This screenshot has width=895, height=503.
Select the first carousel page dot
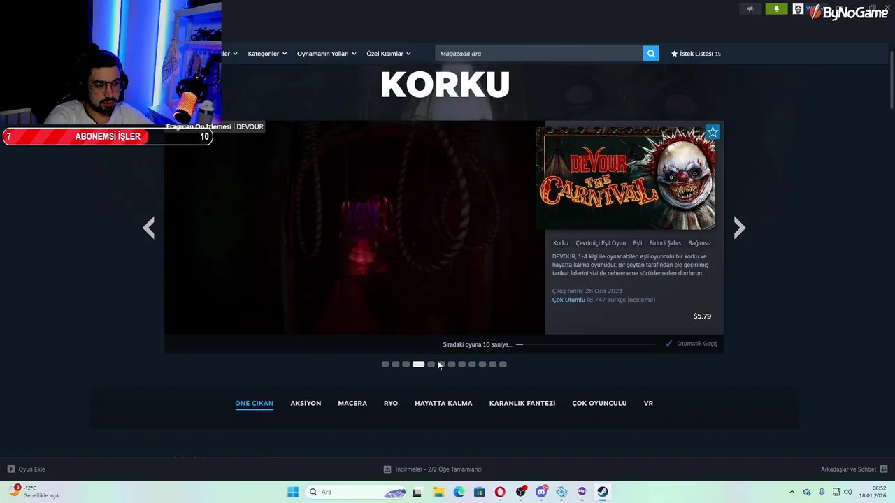pyautogui.click(x=385, y=364)
